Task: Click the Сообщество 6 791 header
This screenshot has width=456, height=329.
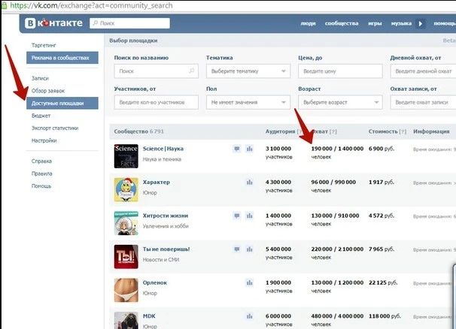Action: pos(139,131)
